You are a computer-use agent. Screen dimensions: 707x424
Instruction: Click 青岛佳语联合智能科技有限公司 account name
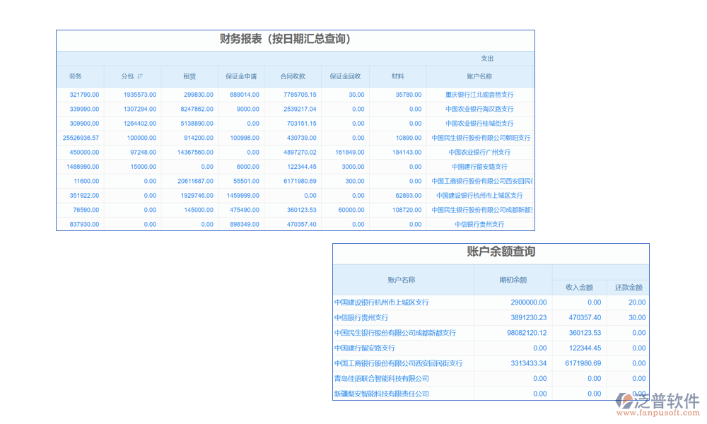tap(382, 379)
